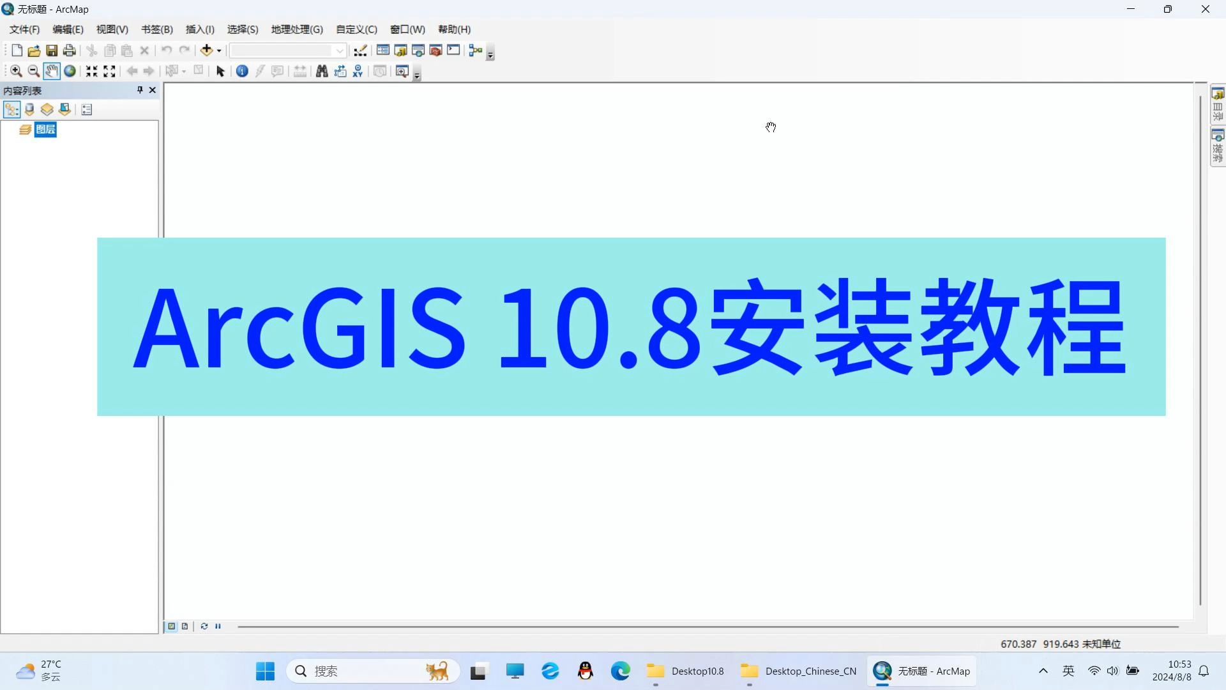Open the Catalog window from the toolbar
Image resolution: width=1226 pixels, height=690 pixels.
point(400,50)
